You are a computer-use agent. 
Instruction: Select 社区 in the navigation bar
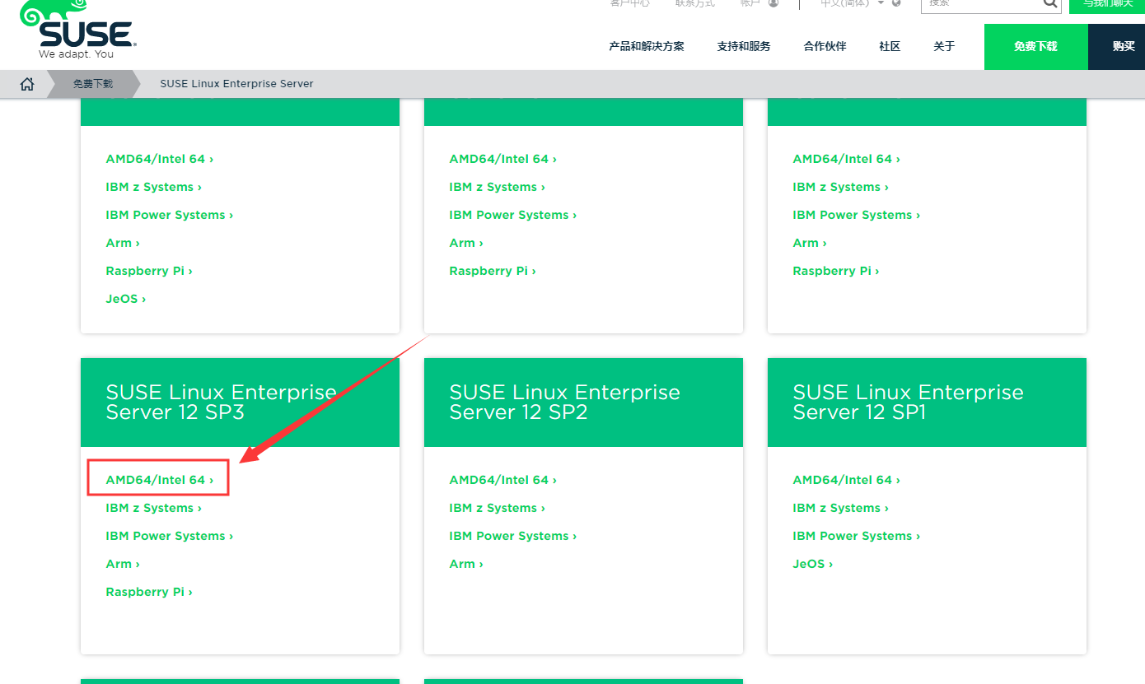point(889,47)
